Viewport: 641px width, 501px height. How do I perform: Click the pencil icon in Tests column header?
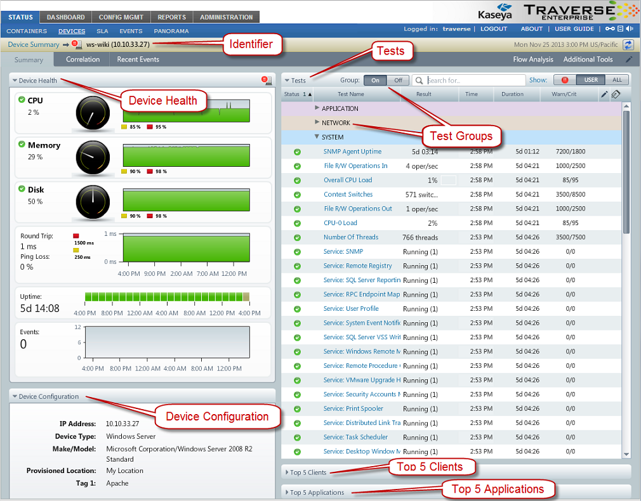coord(604,94)
